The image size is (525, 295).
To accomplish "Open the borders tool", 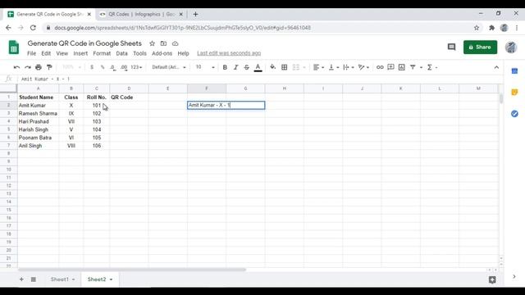I will [x=285, y=67].
